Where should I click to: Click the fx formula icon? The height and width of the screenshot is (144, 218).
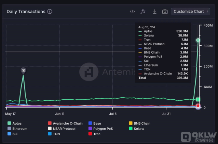[x=143, y=12]
